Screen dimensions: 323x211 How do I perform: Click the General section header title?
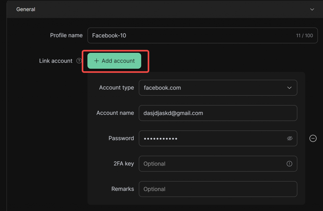pos(26,9)
